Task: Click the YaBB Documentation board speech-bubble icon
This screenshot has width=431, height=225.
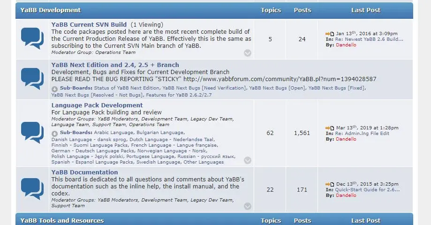Action: point(32,189)
